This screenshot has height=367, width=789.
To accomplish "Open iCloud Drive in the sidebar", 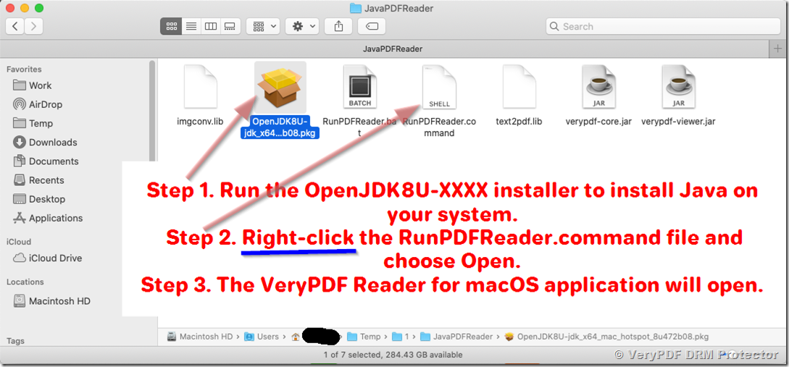I will (55, 258).
